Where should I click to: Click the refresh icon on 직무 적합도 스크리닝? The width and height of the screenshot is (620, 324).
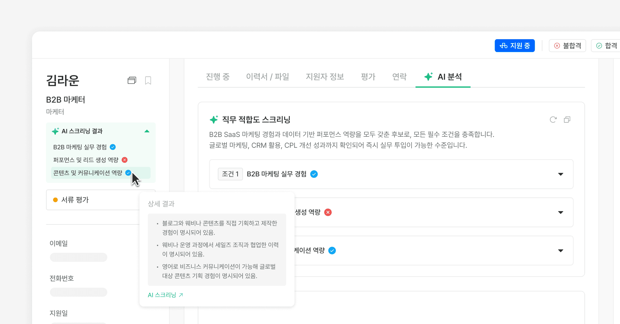(x=553, y=119)
